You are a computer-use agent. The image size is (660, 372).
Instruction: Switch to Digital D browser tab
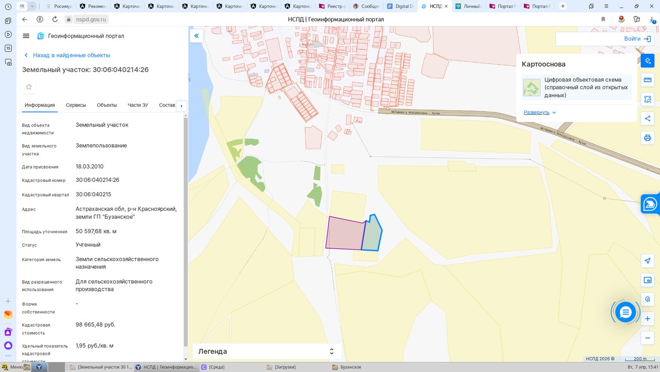tap(400, 6)
